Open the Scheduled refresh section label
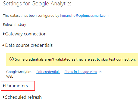Viewport: 138px width, 106px height. pyautogui.click(x=23, y=97)
